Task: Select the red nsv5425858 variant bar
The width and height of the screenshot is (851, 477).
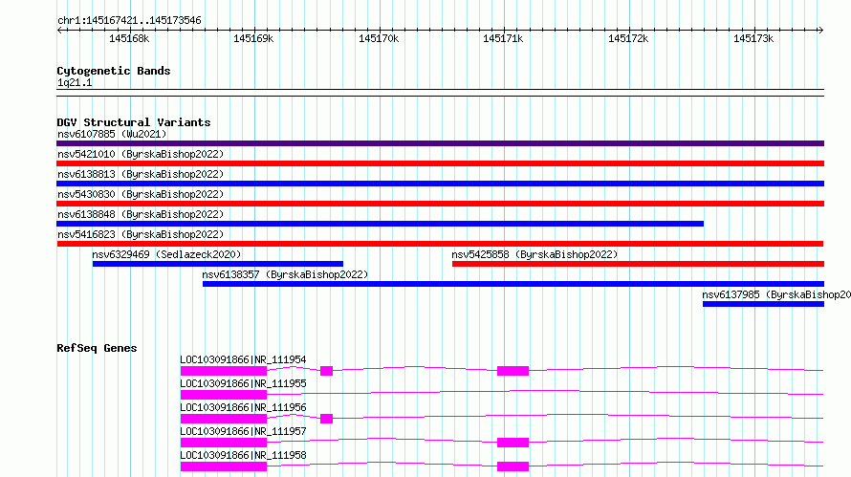Action: tap(639, 264)
